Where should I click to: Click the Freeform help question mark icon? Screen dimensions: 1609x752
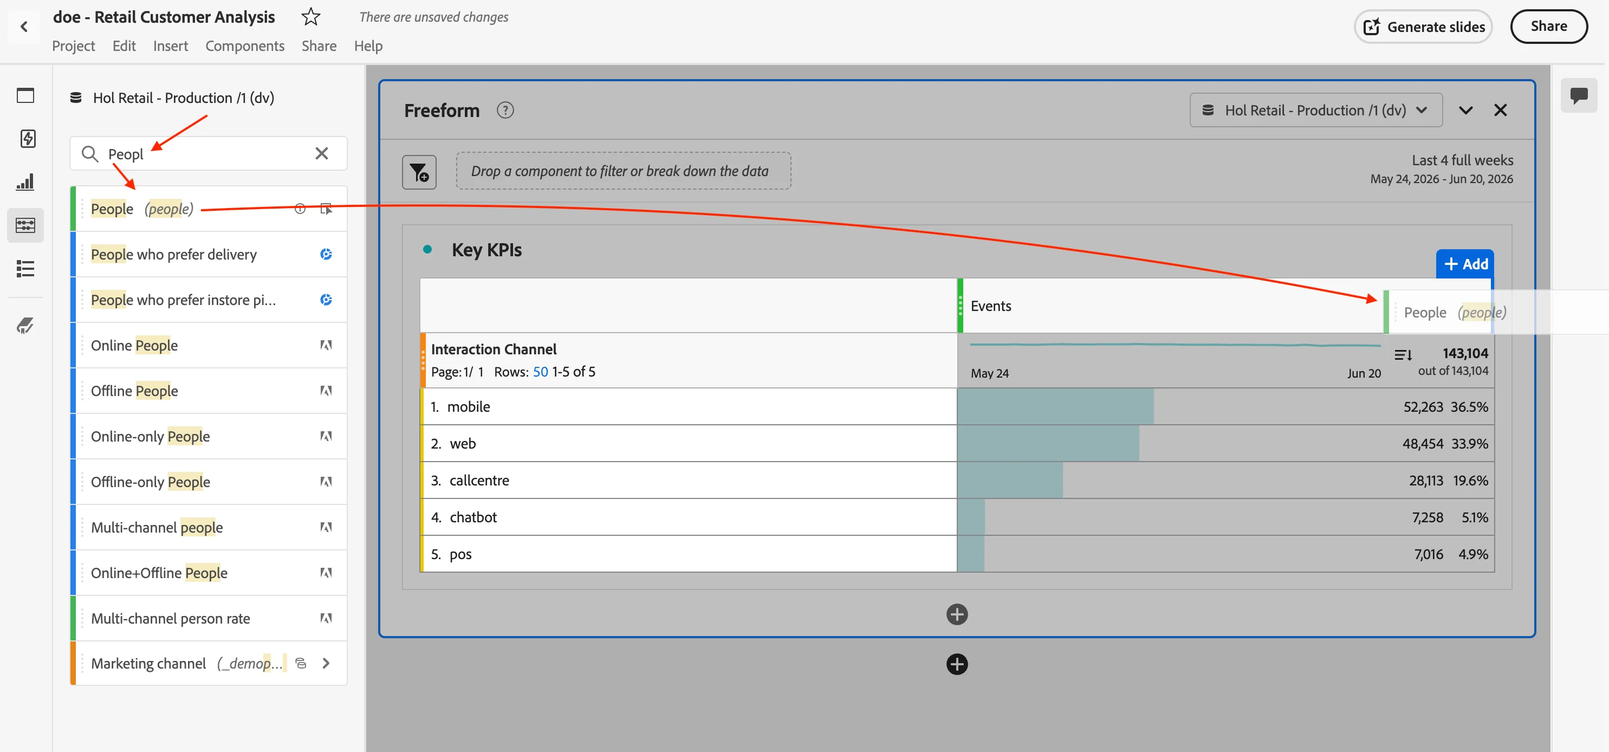[x=505, y=111]
